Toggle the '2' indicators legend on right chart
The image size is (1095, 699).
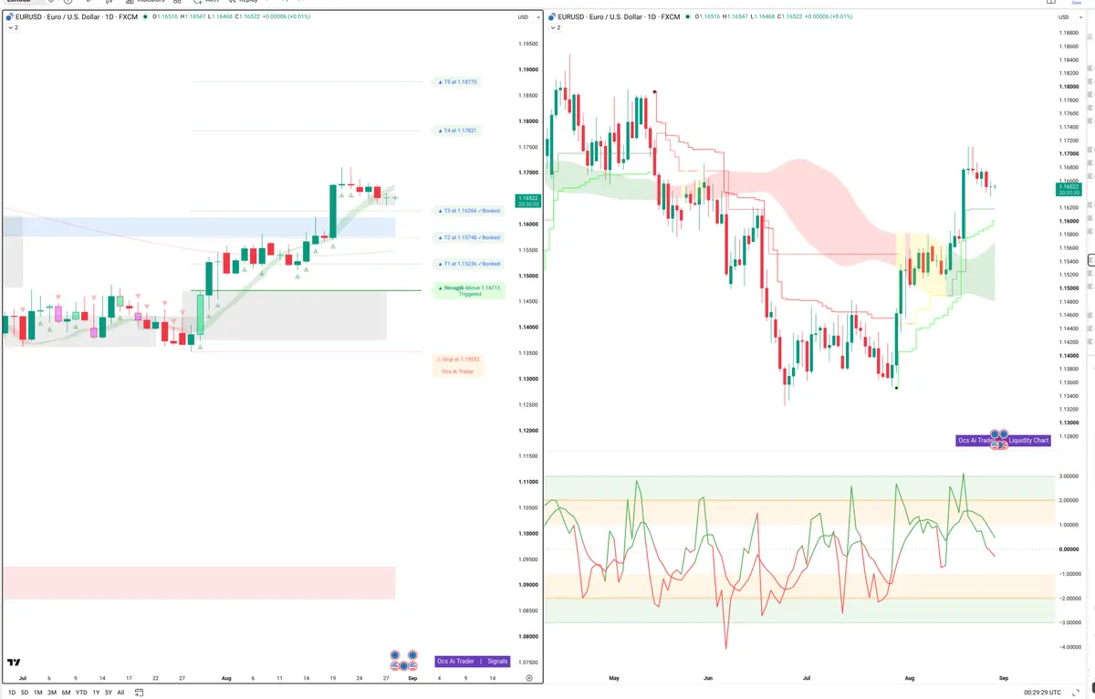(554, 28)
